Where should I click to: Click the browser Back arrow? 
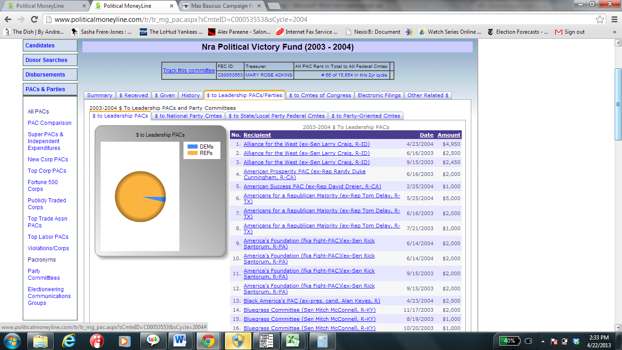point(8,20)
